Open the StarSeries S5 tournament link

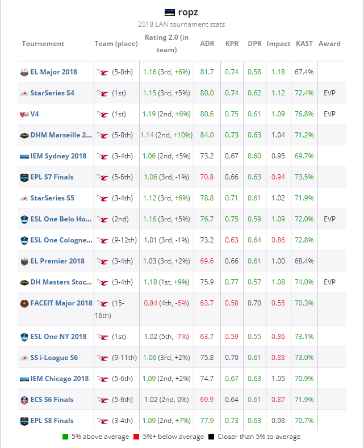(x=52, y=198)
